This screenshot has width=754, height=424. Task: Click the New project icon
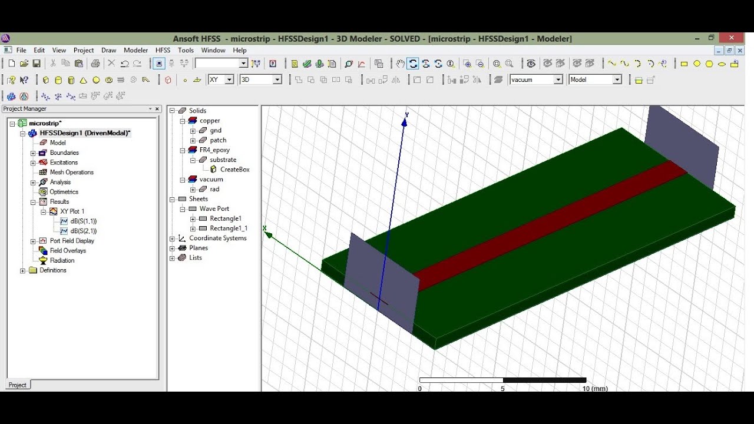(12, 64)
